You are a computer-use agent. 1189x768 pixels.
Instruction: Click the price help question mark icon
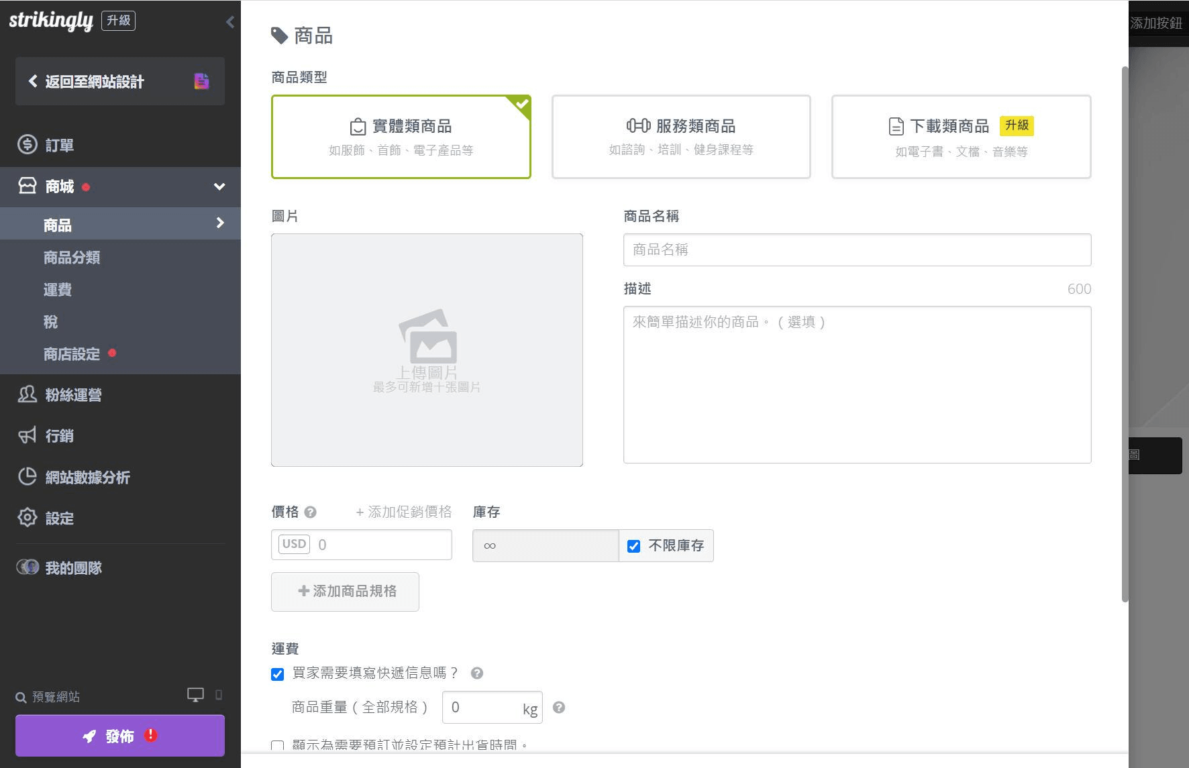coord(310,512)
